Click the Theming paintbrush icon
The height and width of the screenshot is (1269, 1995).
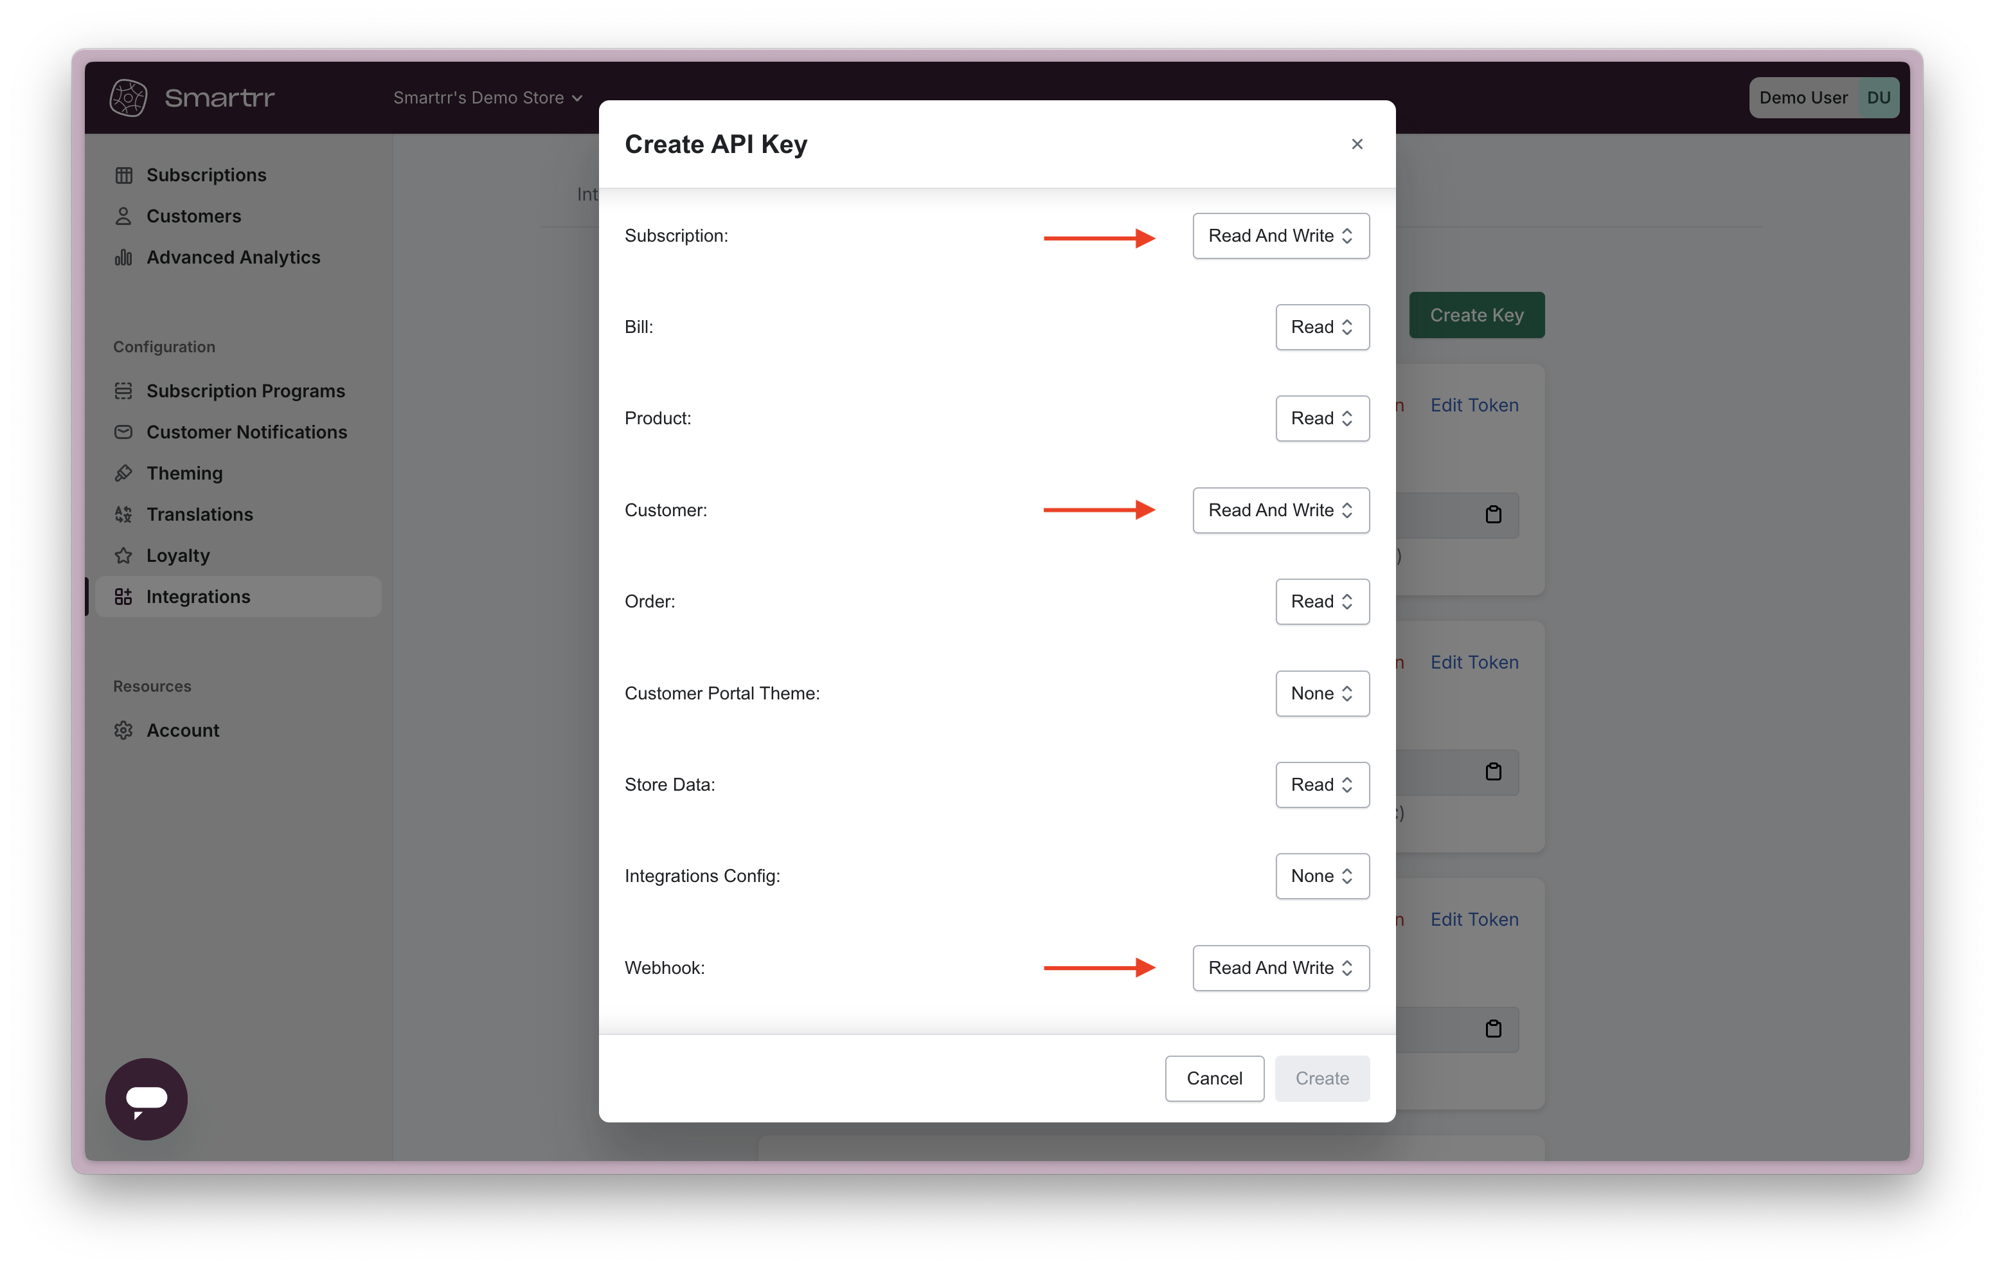[x=123, y=473]
